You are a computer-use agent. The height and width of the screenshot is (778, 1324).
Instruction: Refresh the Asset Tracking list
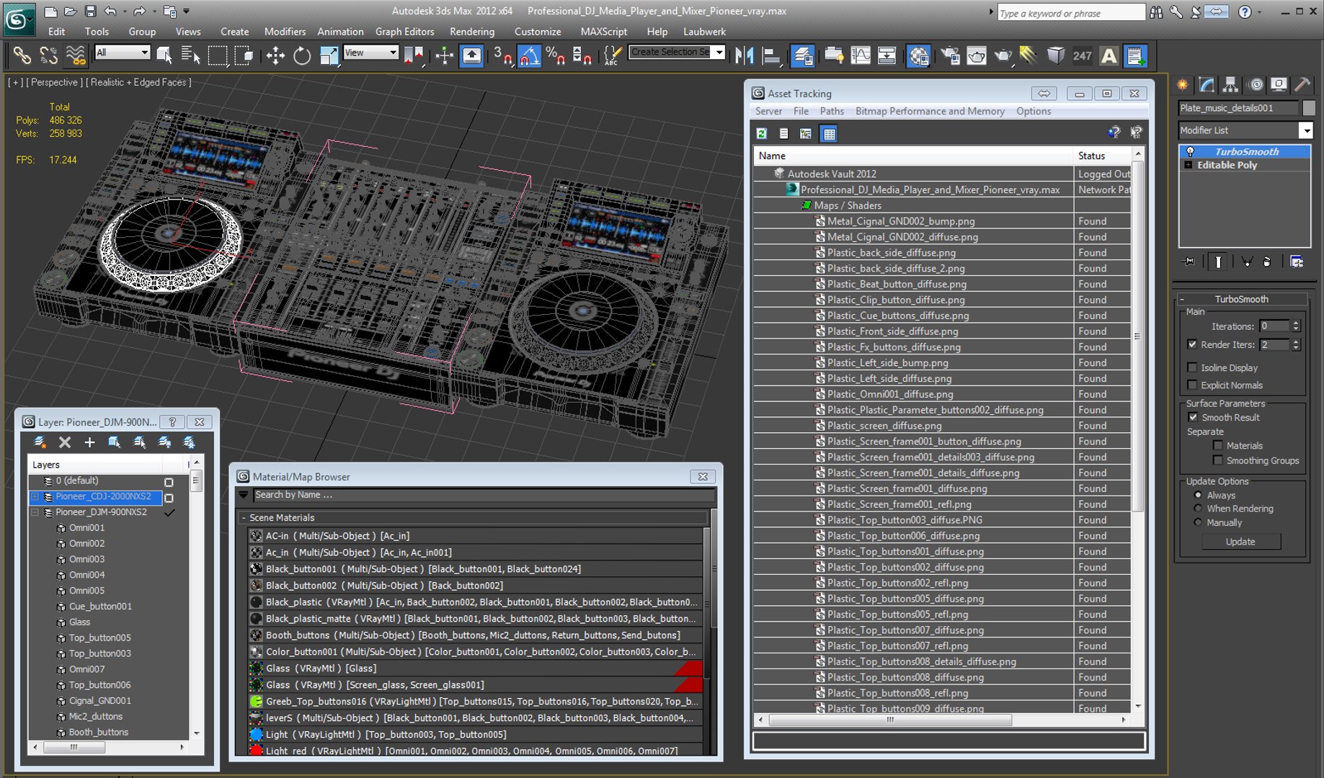click(761, 133)
